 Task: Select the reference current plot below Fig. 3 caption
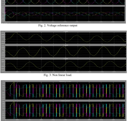(x=65, y=91)
